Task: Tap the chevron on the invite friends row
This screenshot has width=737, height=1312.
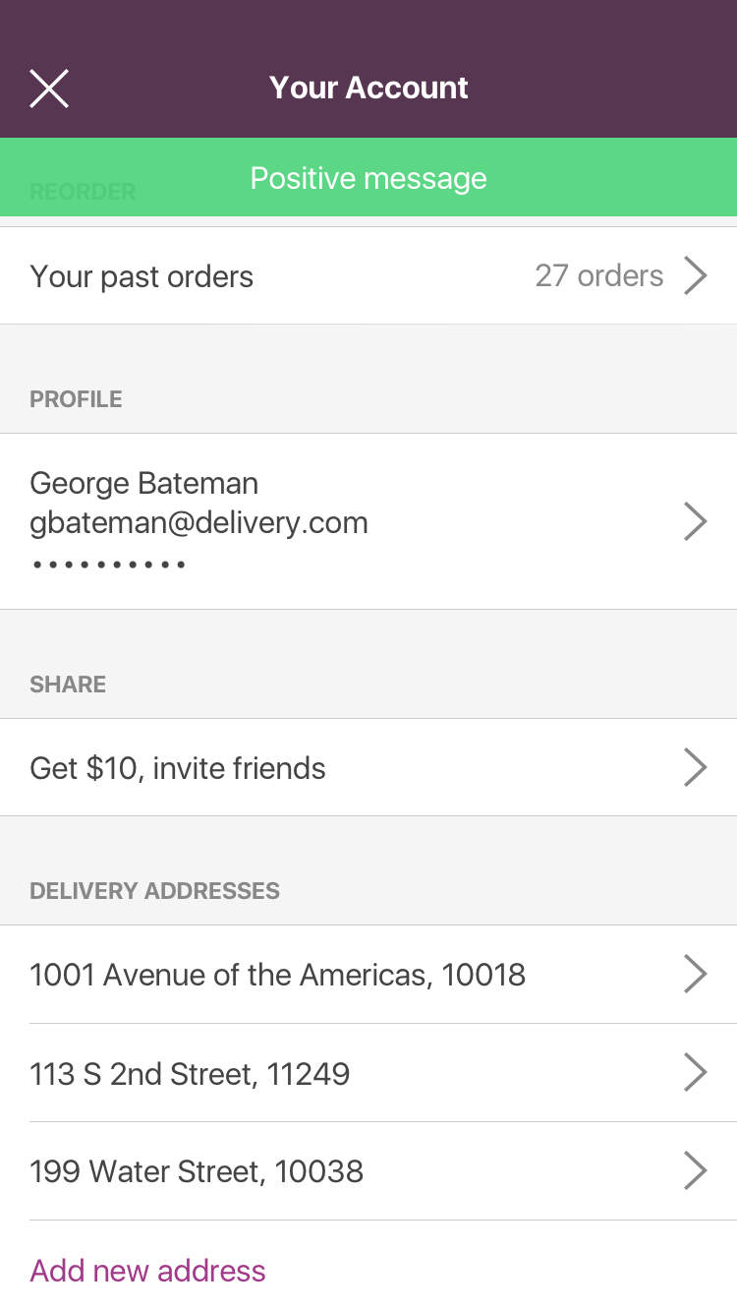Action: [x=696, y=768]
